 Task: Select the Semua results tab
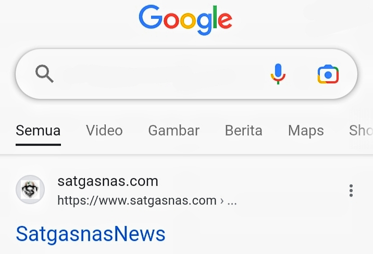pyautogui.click(x=38, y=131)
